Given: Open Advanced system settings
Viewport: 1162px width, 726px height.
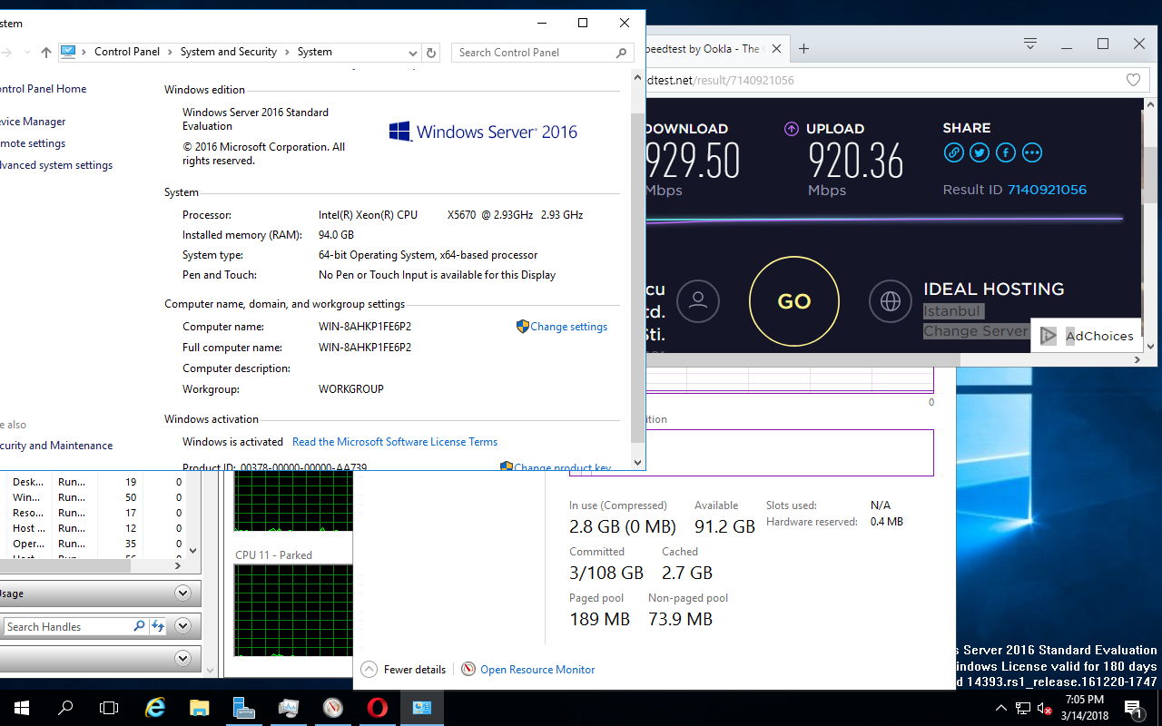Looking at the screenshot, I should coord(56,165).
